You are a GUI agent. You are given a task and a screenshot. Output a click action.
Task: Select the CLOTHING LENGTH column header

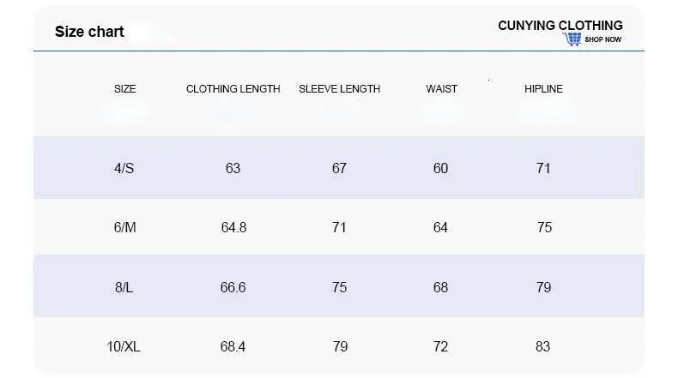click(x=233, y=89)
